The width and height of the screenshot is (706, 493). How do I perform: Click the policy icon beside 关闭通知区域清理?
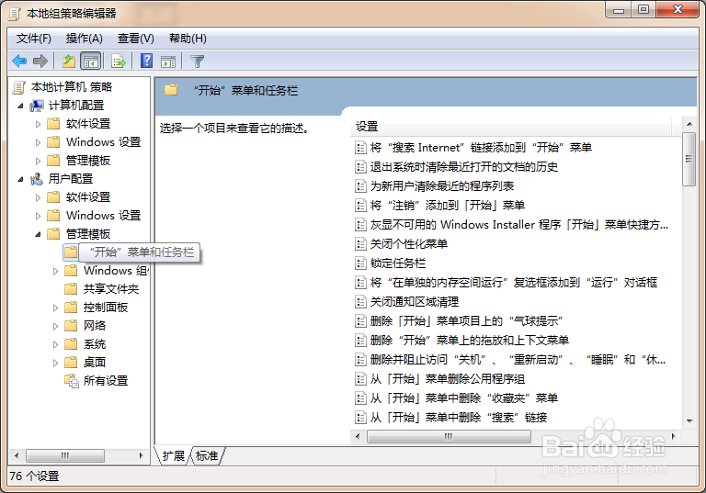point(360,302)
